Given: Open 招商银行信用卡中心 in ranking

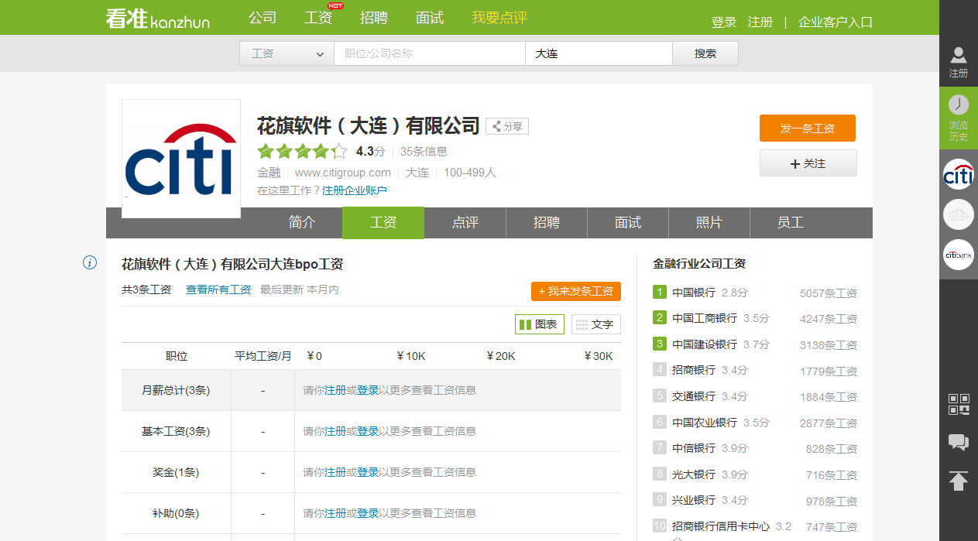Looking at the screenshot, I should pos(721,526).
